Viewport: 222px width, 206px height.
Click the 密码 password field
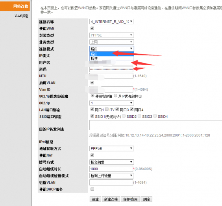pyautogui.click(x=111, y=69)
